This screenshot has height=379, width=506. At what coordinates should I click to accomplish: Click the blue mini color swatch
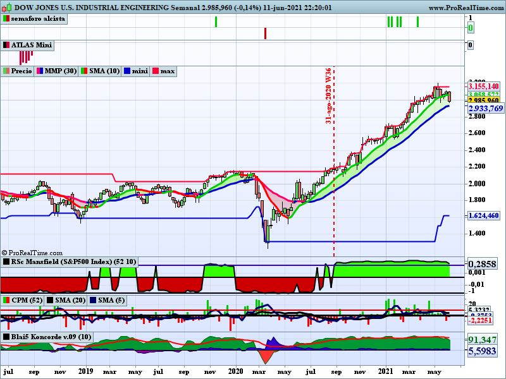127,71
